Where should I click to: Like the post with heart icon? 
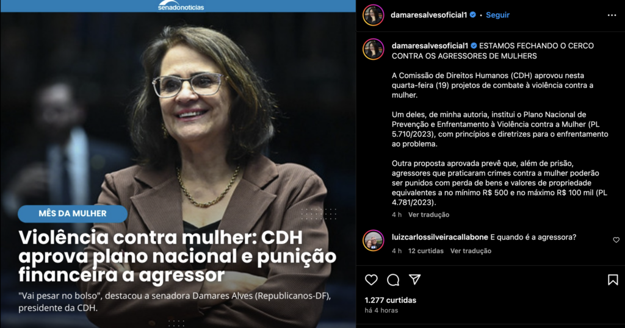[371, 280]
